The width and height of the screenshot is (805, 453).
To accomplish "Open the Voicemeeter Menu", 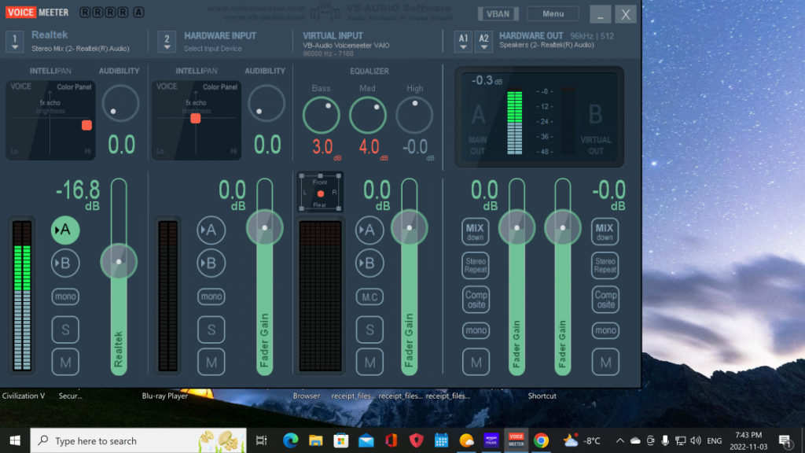I will (553, 14).
